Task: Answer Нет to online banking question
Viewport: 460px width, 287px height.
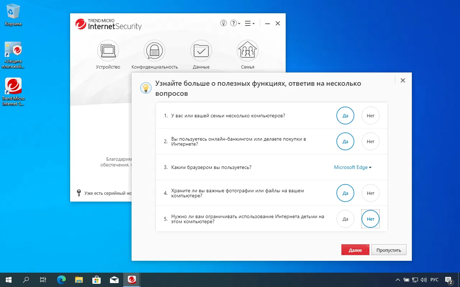Action: click(x=371, y=142)
